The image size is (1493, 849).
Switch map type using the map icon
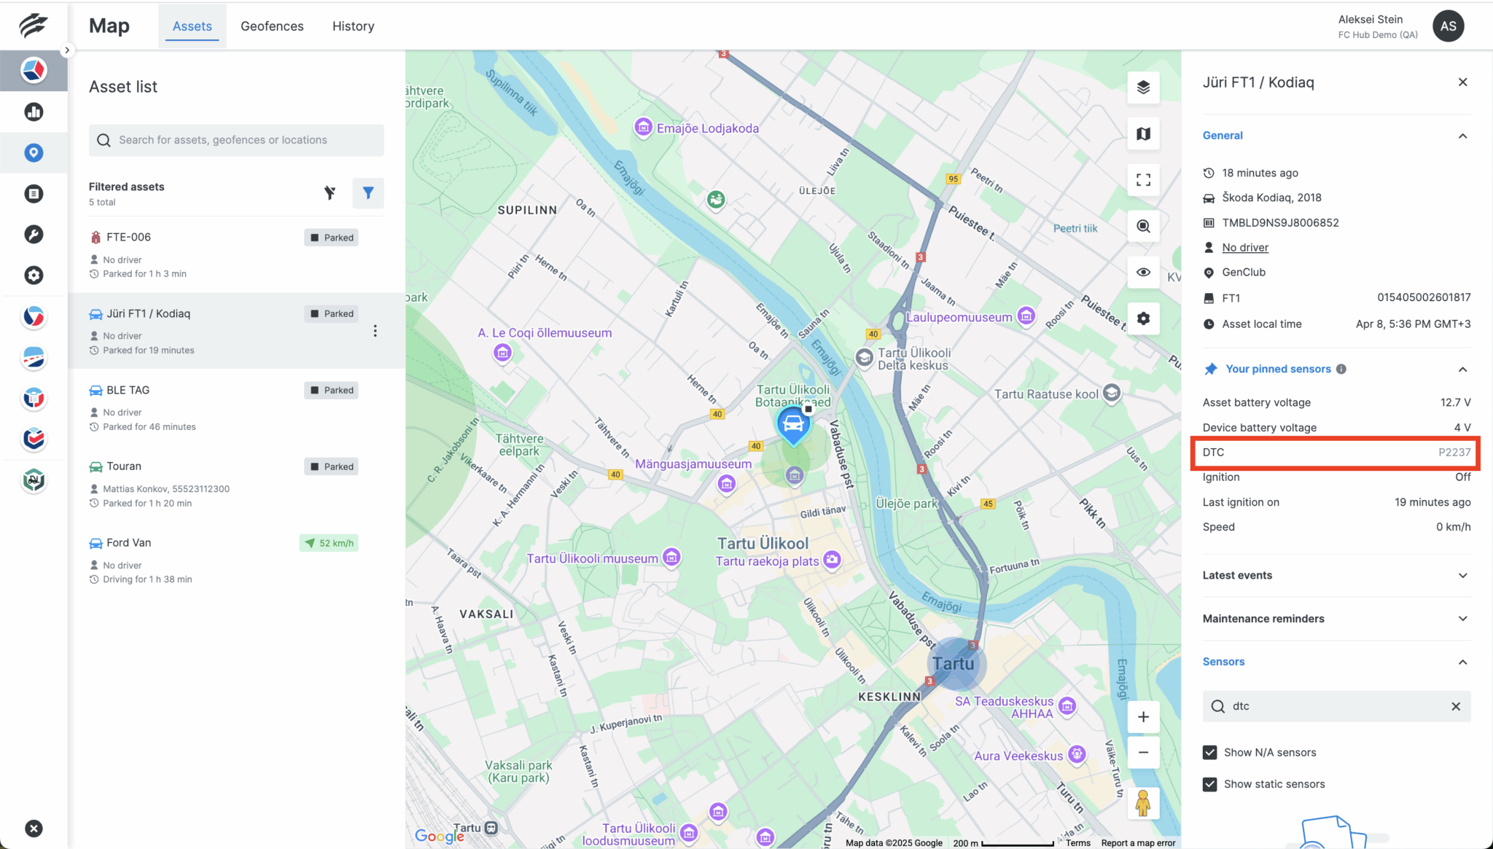(1143, 134)
